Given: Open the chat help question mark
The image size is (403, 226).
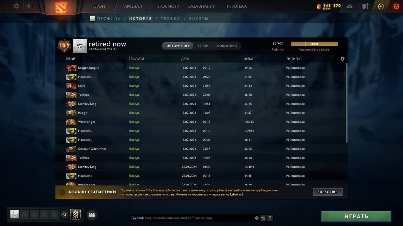Looking at the screenshot, I should (x=270, y=218).
